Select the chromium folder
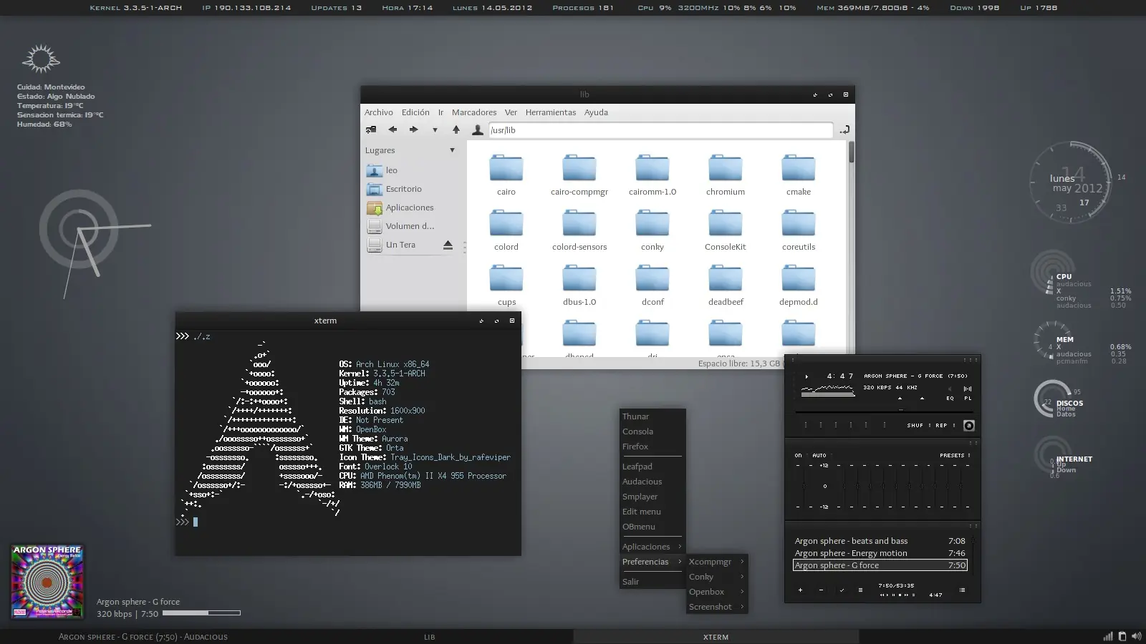1146x644 pixels. tap(726, 175)
